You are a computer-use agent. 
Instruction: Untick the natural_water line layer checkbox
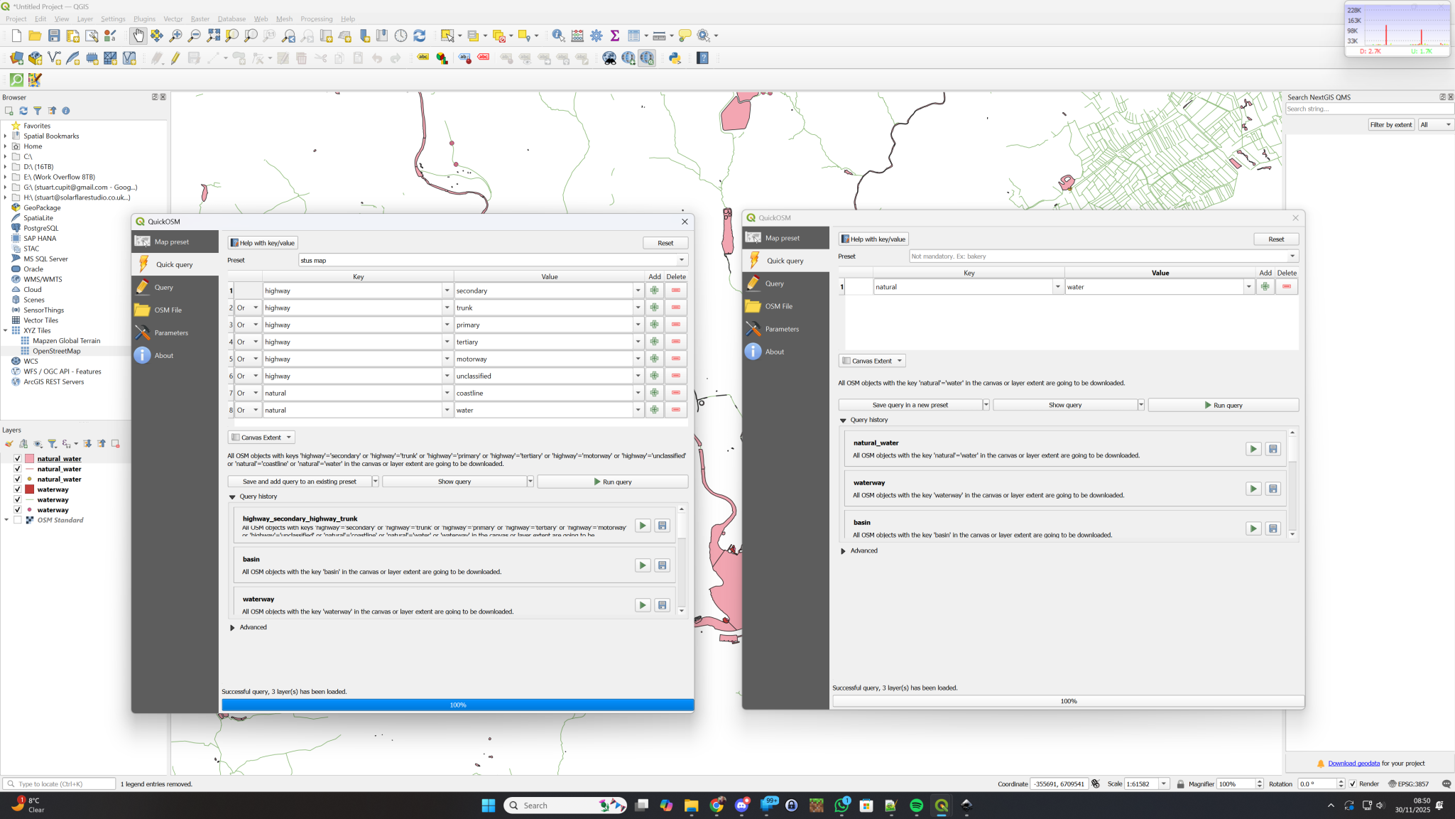click(18, 469)
